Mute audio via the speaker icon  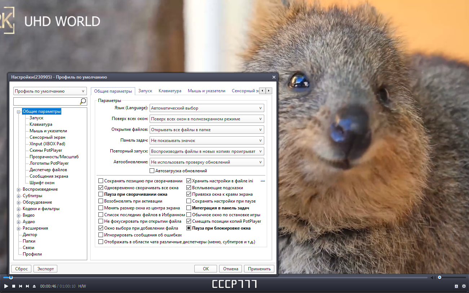434,278
